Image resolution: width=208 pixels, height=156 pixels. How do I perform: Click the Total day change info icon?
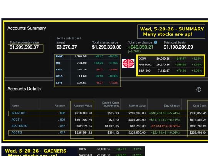coord(156,42)
